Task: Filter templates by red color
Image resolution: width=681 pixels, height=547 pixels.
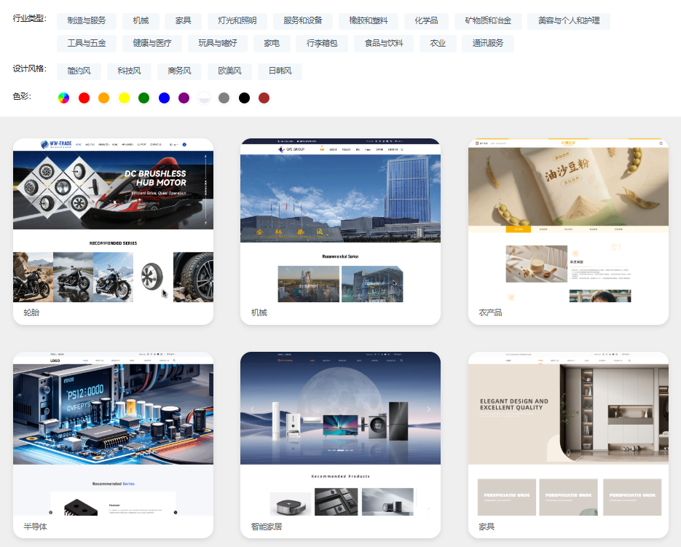Action: [84, 98]
